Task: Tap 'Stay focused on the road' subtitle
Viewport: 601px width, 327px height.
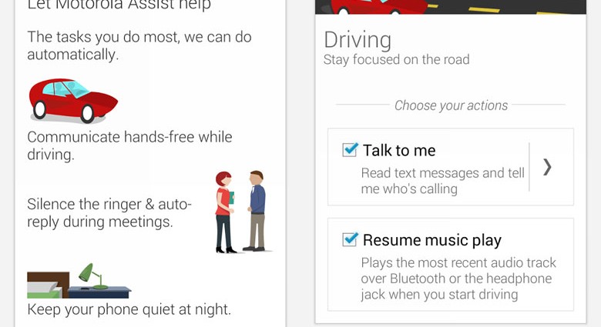Action: pos(396,60)
